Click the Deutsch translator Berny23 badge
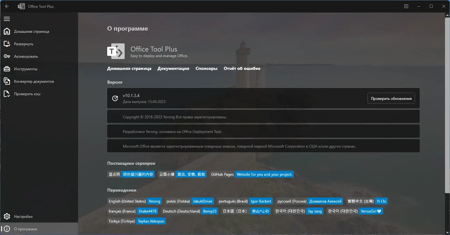The width and height of the screenshot is (450, 235). coord(190,211)
